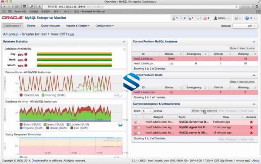Open the Dashboards menu
261x164 pixels.
click(13, 26)
